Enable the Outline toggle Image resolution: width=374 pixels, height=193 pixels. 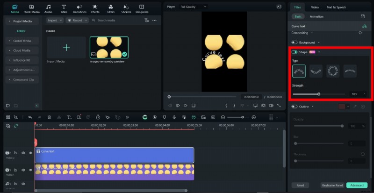pos(295,107)
